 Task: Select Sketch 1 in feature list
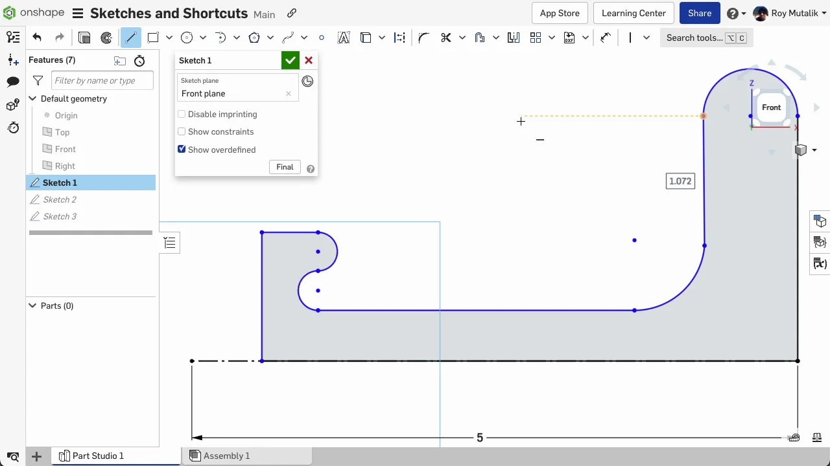[91, 183]
